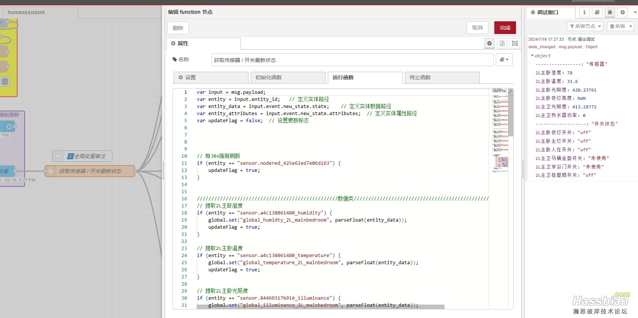The height and width of the screenshot is (318, 638).
Task: Click the global_temperature_2L_mainbedroom code line
Action: 313,262
